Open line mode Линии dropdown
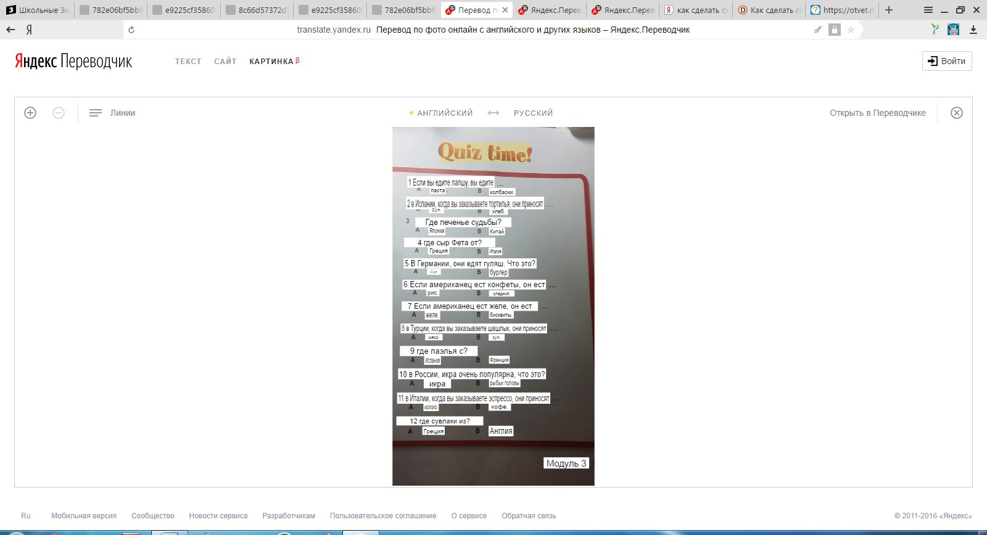This screenshot has height=535, width=987. [112, 113]
